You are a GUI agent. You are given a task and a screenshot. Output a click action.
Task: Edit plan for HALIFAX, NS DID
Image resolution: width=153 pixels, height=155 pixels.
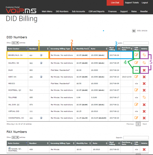tap(136, 63)
